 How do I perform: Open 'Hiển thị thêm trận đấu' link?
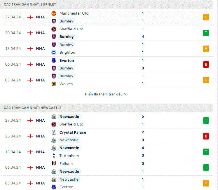pyautogui.click(x=104, y=94)
